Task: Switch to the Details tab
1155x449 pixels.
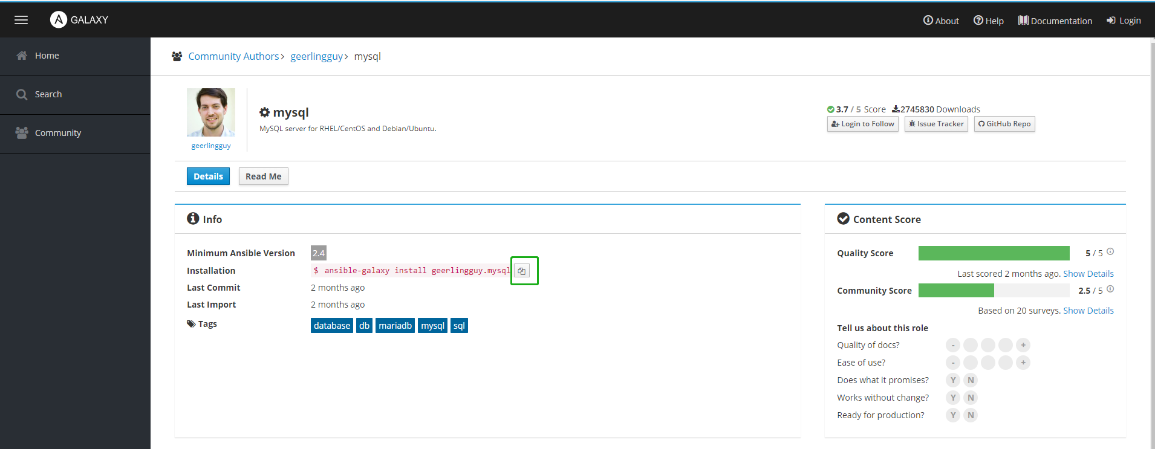Action: click(208, 176)
